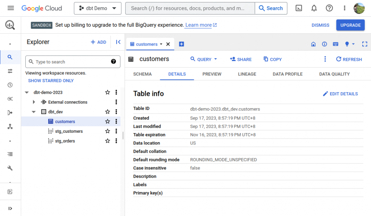Switch to the LINEAGE tab

247,74
